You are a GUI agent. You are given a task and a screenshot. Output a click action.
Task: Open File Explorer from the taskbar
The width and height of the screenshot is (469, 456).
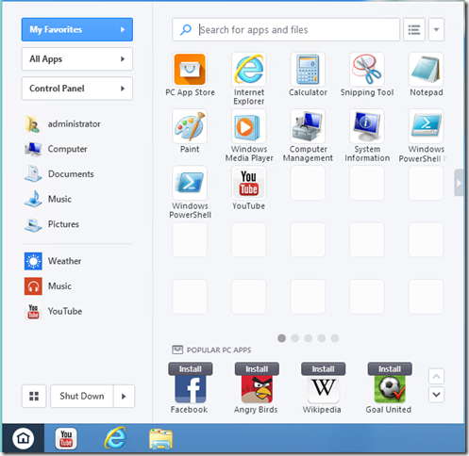pos(160,439)
